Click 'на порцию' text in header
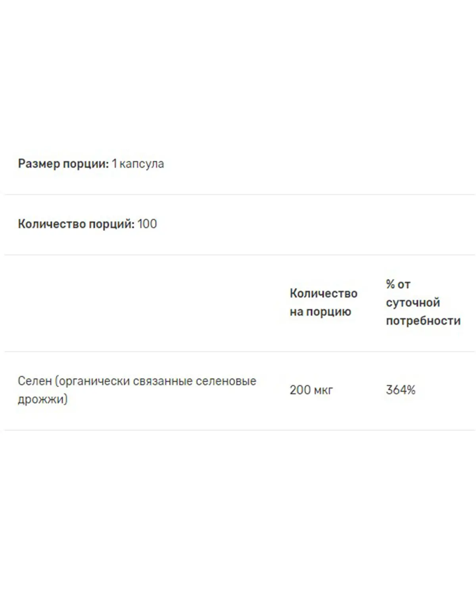Image resolution: width=476 pixels, height=595 pixels. pos(321,312)
